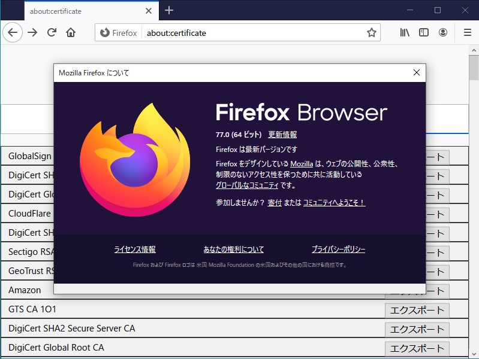The image size is (479, 359).
Task: Open the Library view
Action: pos(405,32)
